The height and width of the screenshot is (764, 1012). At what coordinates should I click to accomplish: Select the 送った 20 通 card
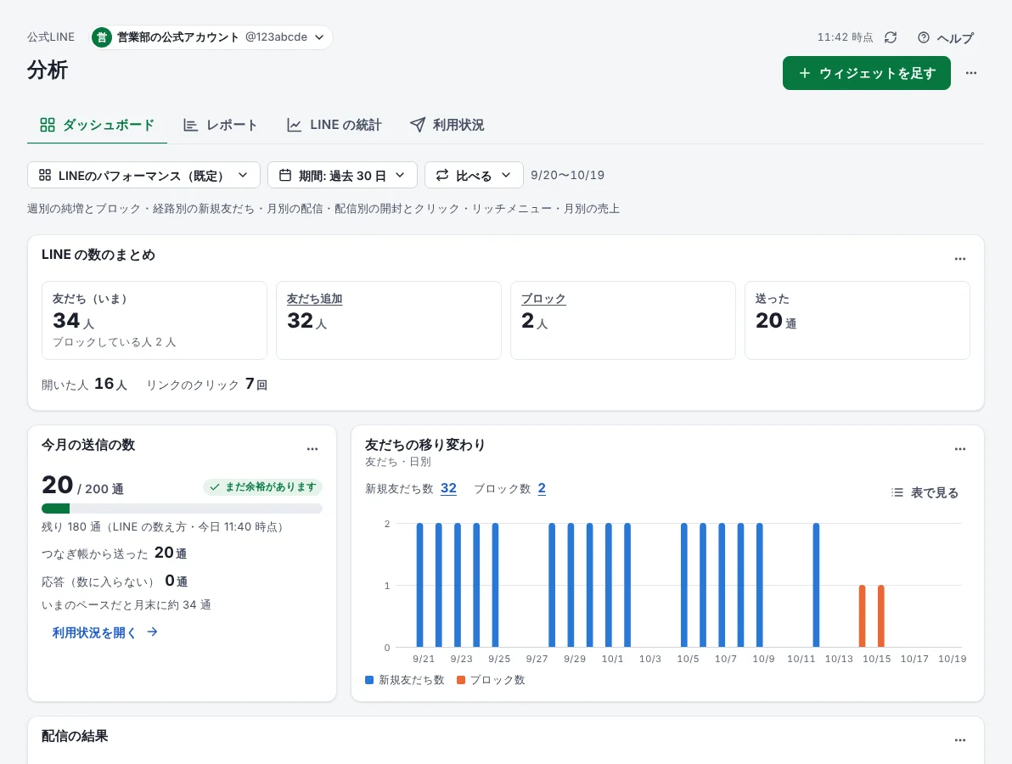[x=857, y=320]
